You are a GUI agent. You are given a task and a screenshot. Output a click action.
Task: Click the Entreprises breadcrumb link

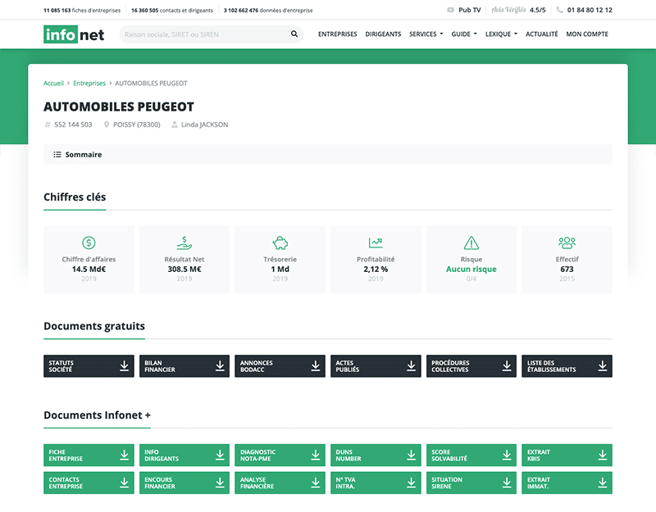click(89, 84)
